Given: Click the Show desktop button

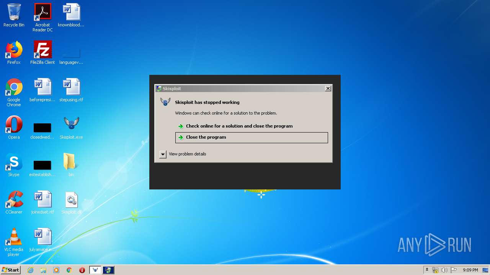Looking at the screenshot, I should [x=486, y=270].
